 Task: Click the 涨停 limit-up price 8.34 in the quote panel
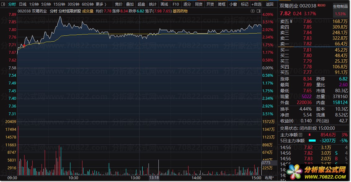(307, 79)
